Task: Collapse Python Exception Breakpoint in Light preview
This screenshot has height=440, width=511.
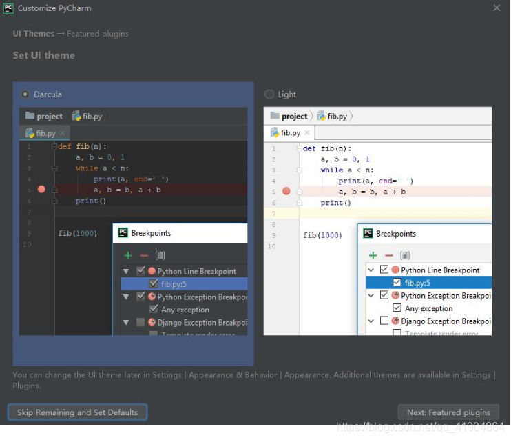Action: click(371, 295)
